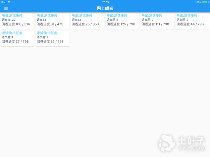Click 考试:测试任务 title above 语文题14
Viewport: 210px width, 157px height.
pyautogui.click(x=47, y=33)
